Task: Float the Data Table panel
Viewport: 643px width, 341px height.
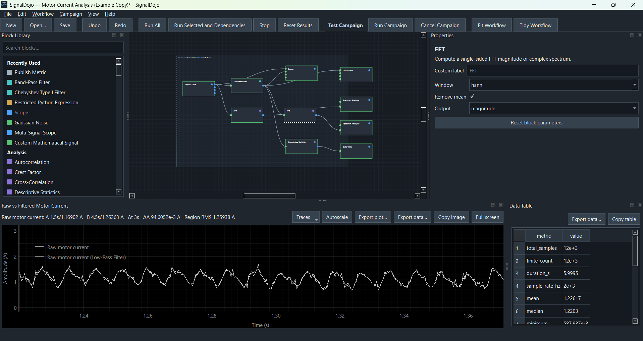Action: point(632,205)
